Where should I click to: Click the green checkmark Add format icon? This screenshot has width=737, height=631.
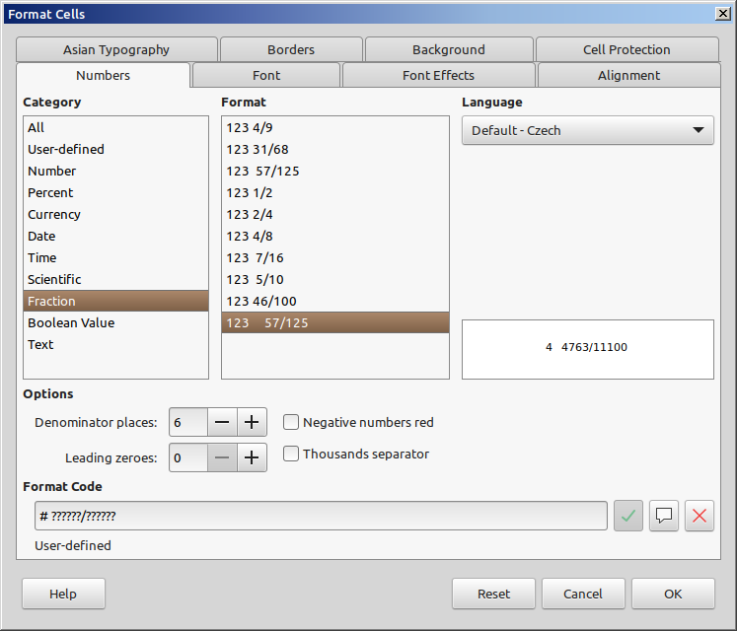pos(627,516)
